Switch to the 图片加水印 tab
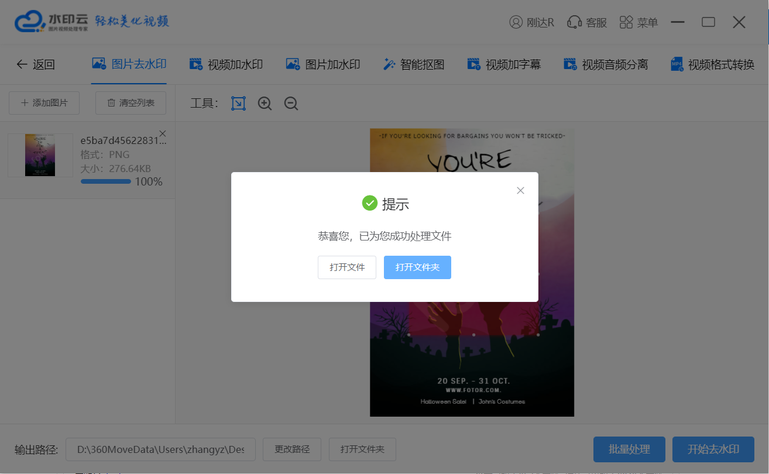Screen dimensions: 769x474 pyautogui.click(x=322, y=64)
